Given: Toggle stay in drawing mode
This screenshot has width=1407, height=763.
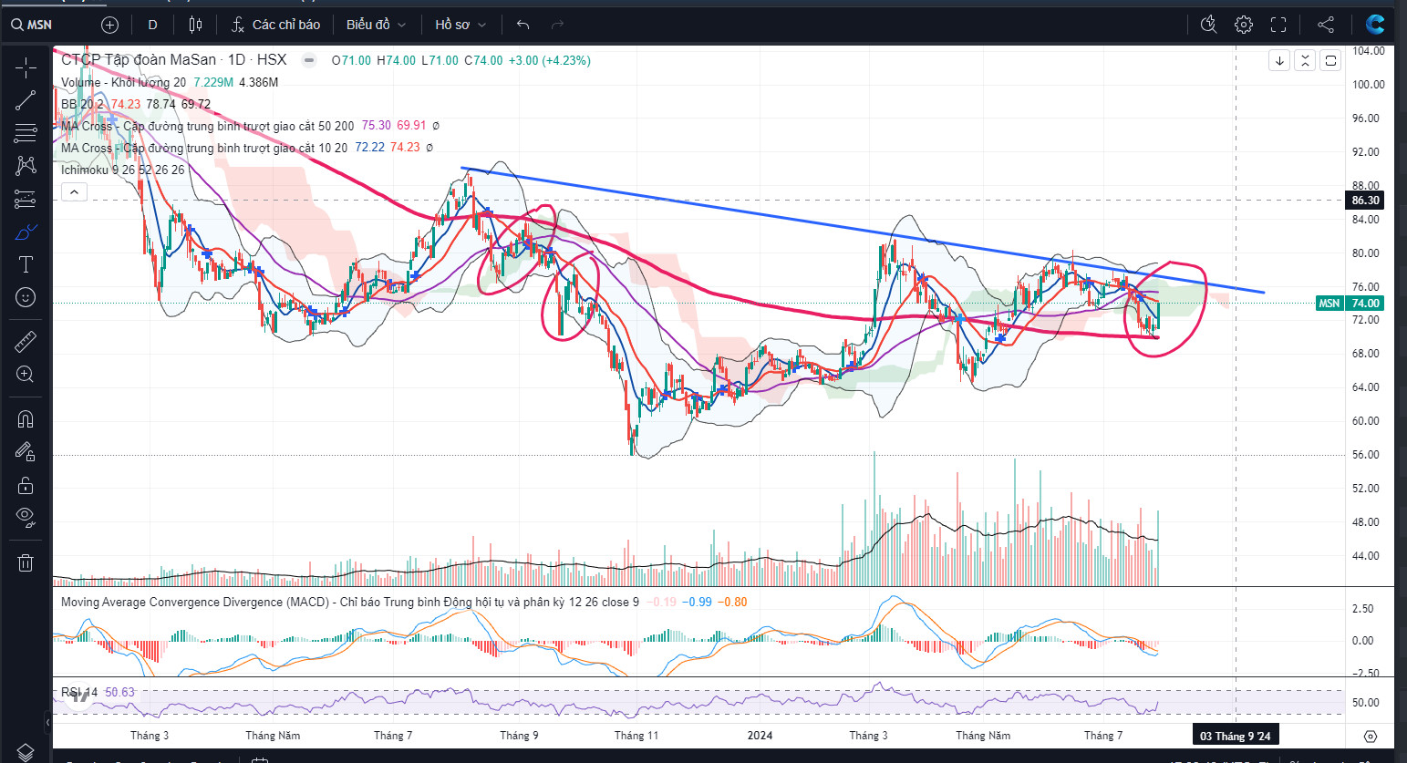Looking at the screenshot, I should click(26, 452).
